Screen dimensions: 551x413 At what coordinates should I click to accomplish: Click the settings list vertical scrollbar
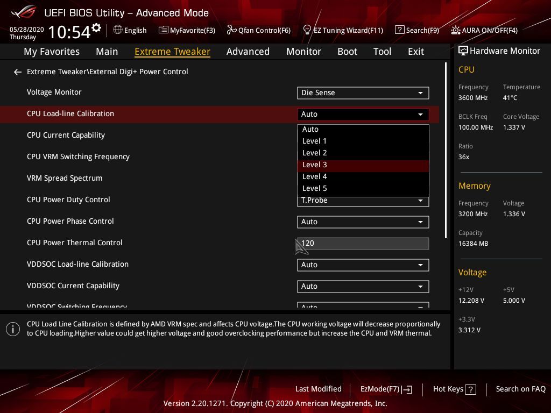446,151
